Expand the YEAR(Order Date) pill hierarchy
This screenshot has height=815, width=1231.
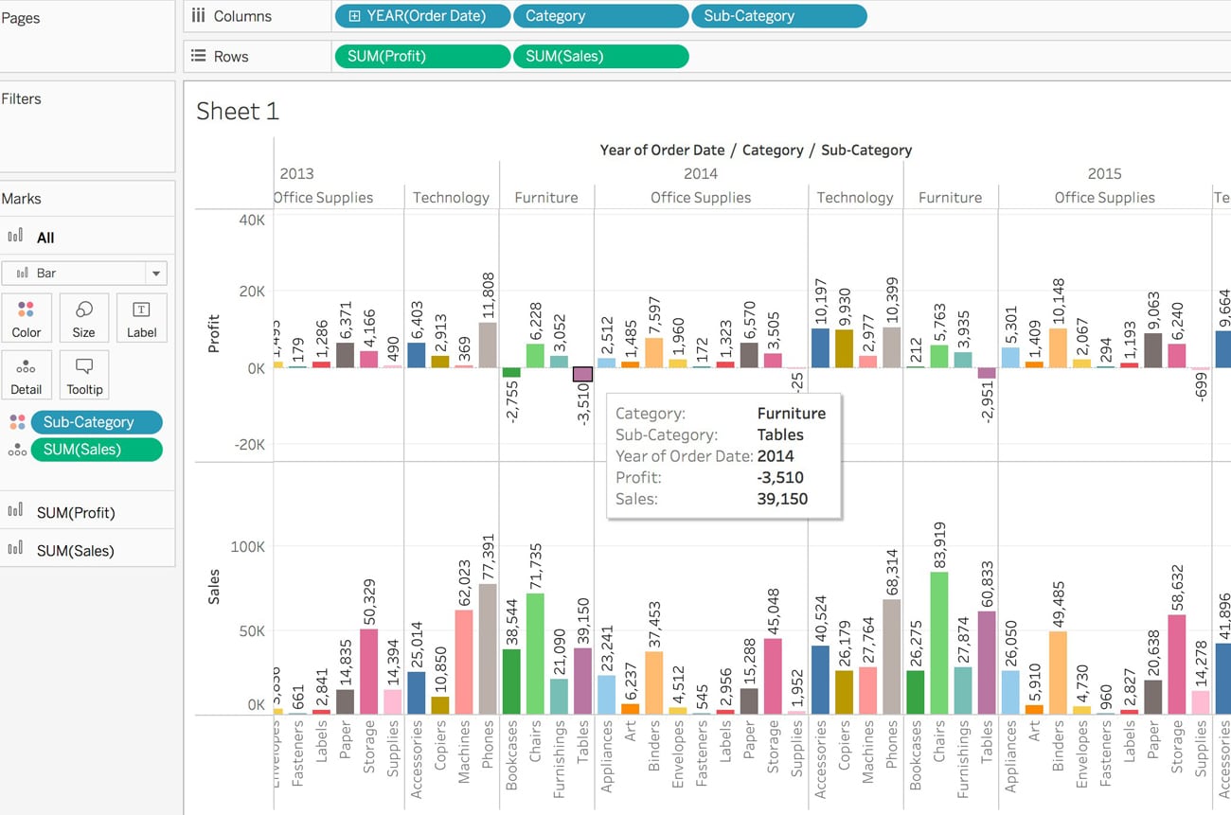(x=354, y=16)
